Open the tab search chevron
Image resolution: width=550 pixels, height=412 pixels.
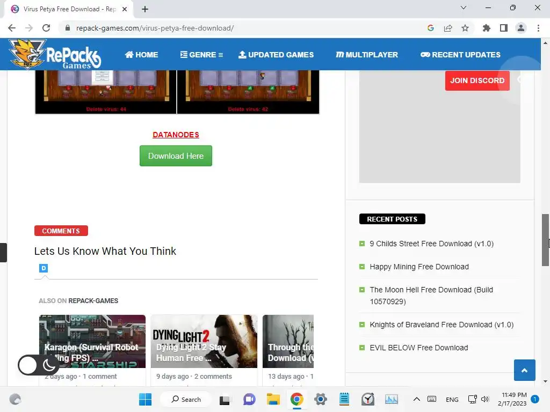tap(464, 8)
